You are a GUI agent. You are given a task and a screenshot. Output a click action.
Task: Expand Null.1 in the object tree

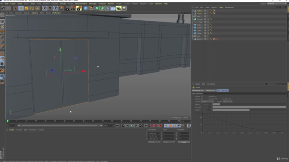[x=193, y=16]
